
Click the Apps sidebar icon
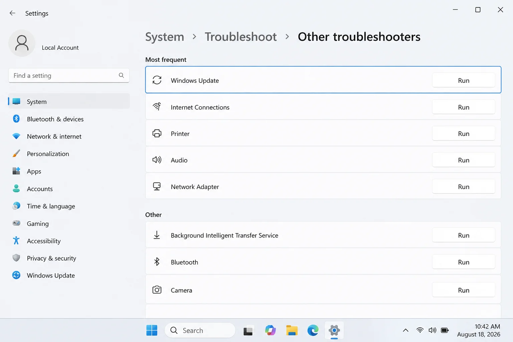click(x=16, y=171)
